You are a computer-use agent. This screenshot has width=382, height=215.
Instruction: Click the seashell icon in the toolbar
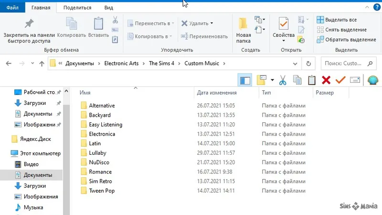[x=373, y=80]
